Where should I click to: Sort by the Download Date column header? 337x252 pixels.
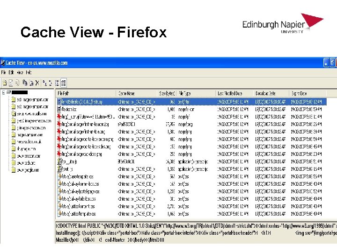point(271,93)
